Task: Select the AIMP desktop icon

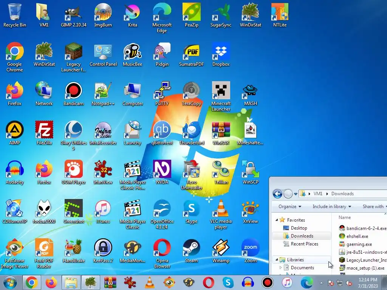Action: 15,133
